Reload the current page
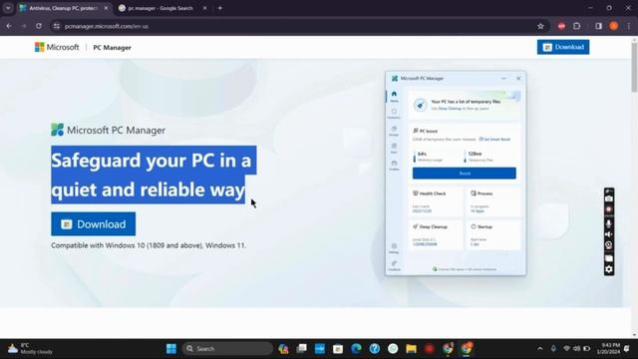The height and width of the screenshot is (359, 638). coord(39,26)
